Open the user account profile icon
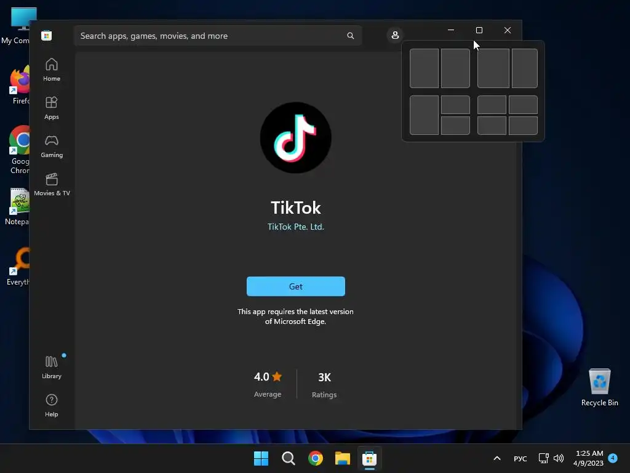The image size is (630, 473). tap(395, 35)
